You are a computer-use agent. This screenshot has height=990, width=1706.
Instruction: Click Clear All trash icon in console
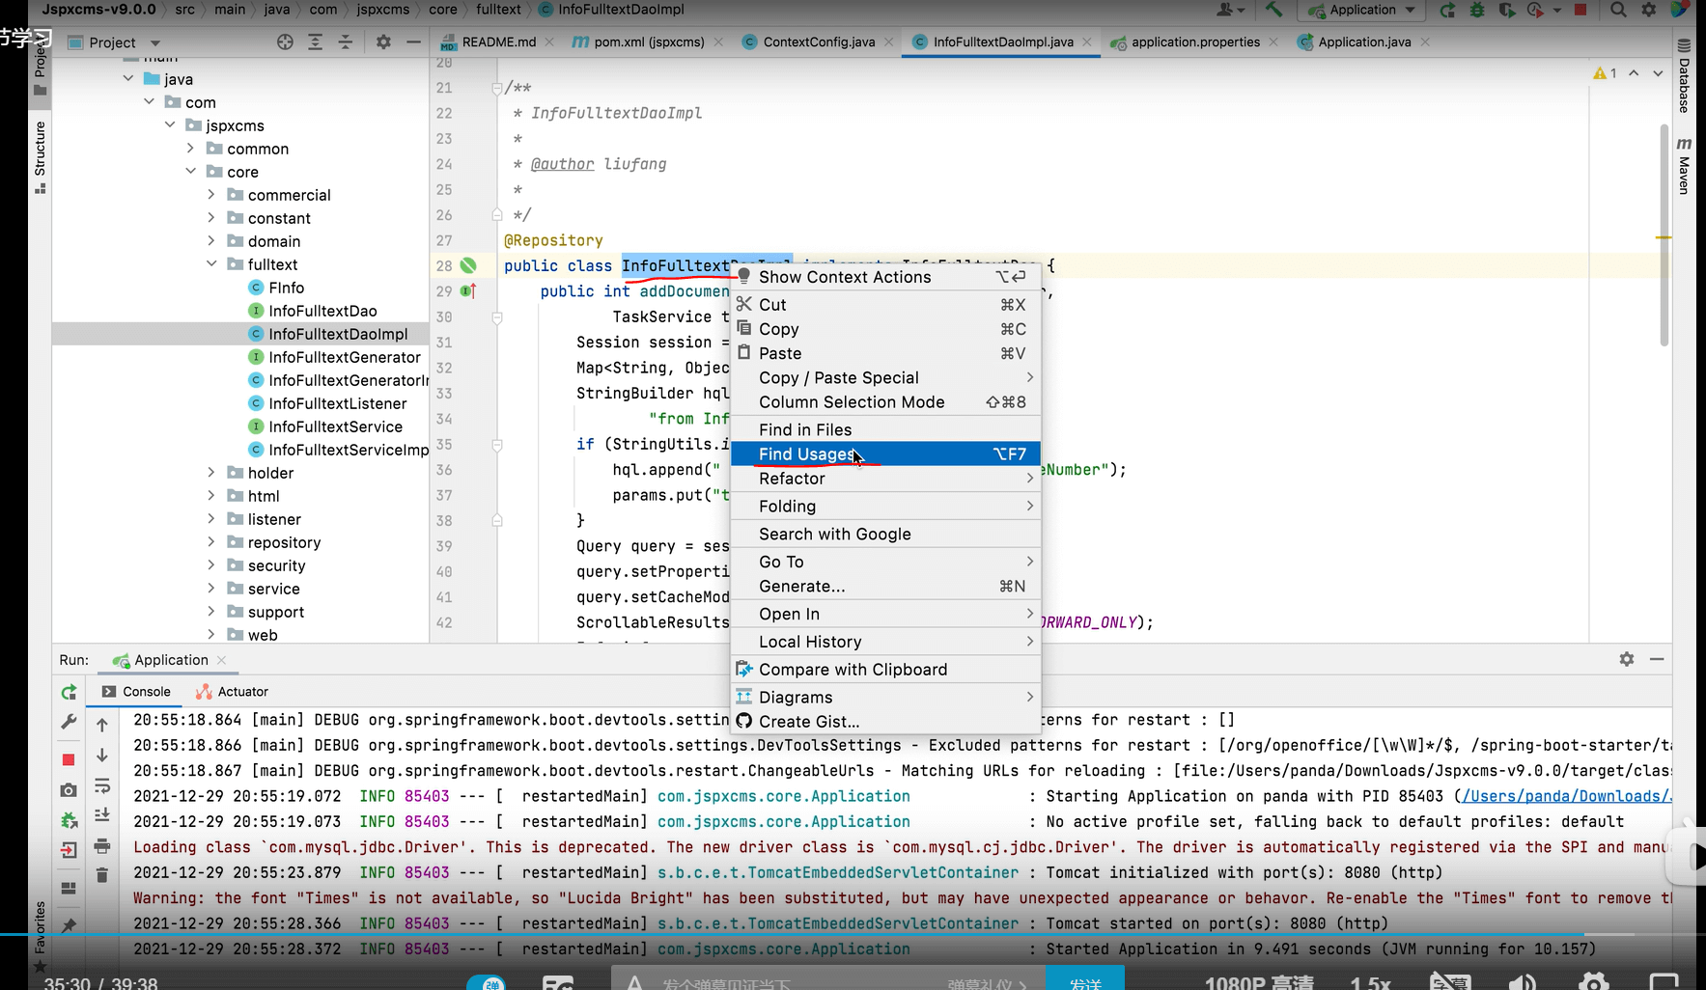[x=102, y=875]
